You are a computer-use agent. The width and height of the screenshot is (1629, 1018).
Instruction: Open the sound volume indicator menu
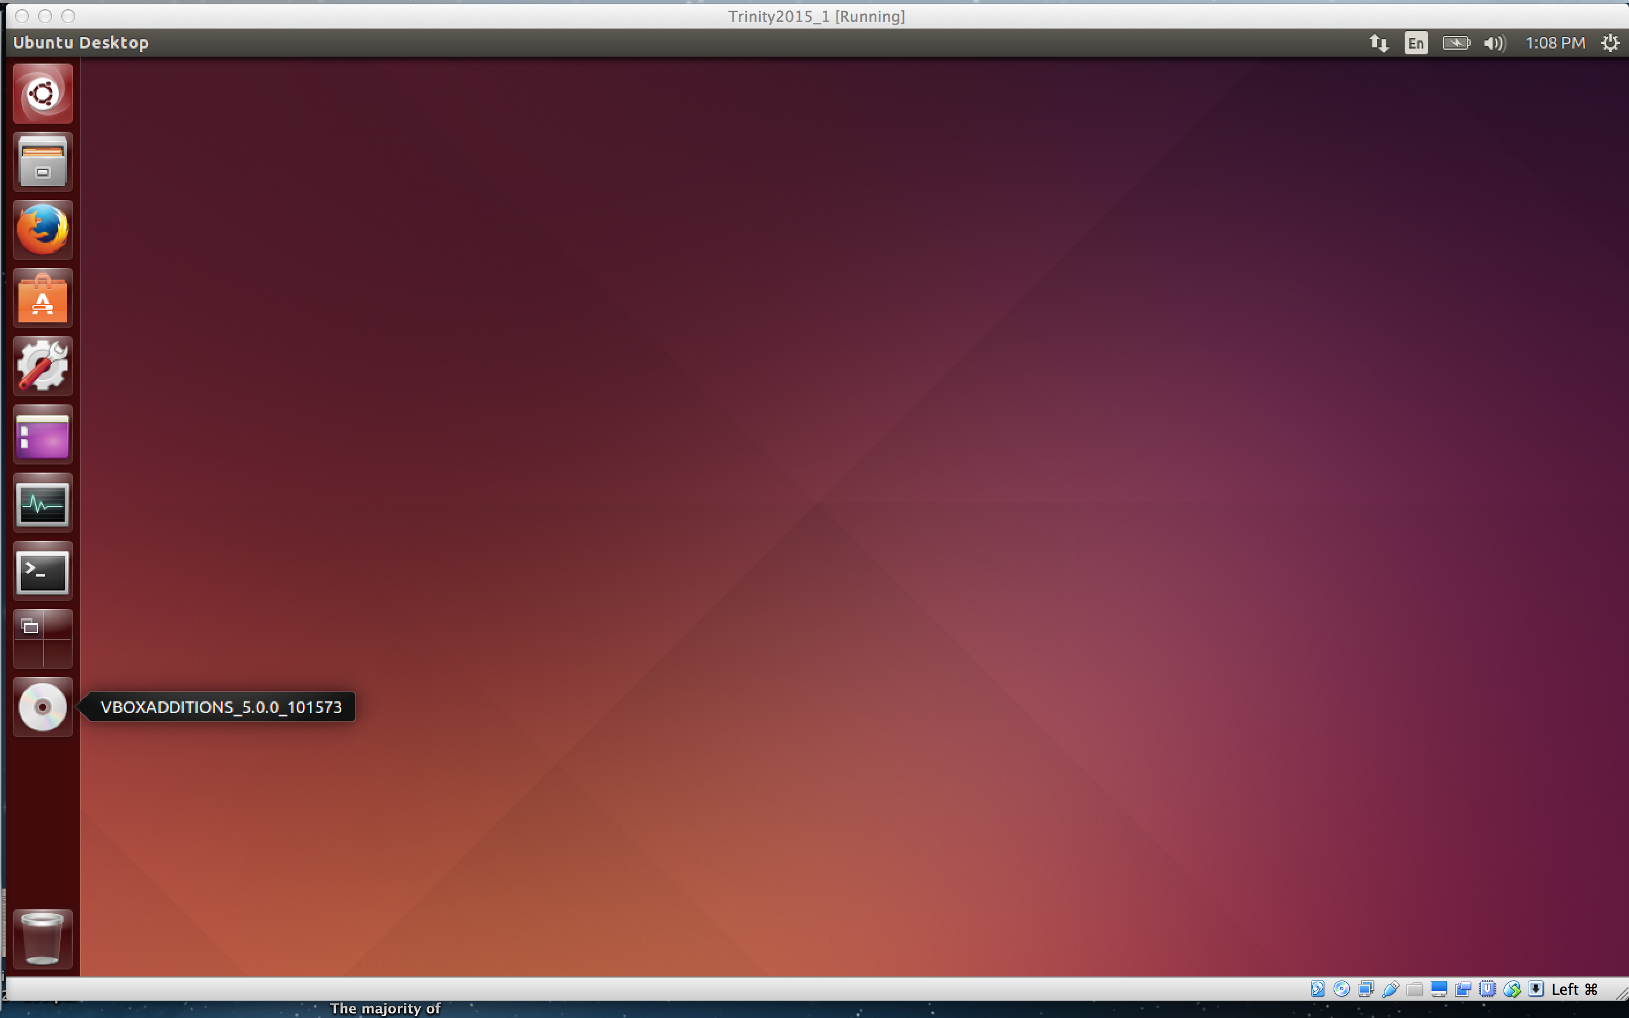tap(1494, 43)
